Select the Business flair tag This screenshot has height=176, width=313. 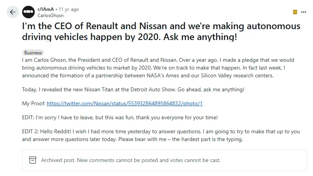[x=33, y=52]
